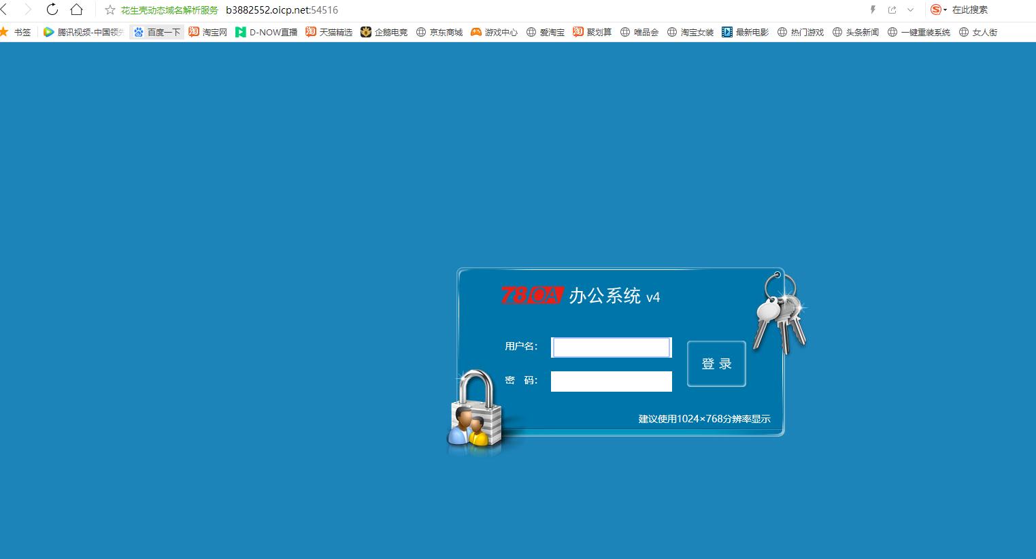Click the page share icon
Image resolution: width=1036 pixels, height=559 pixels.
(x=892, y=10)
